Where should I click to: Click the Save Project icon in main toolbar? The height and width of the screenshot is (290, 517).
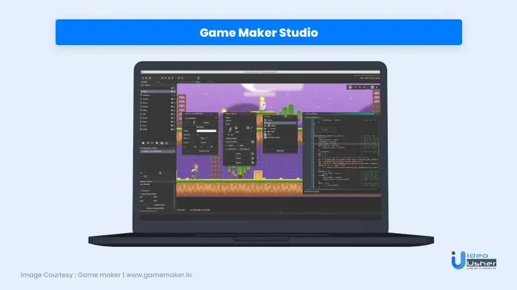coord(150,78)
